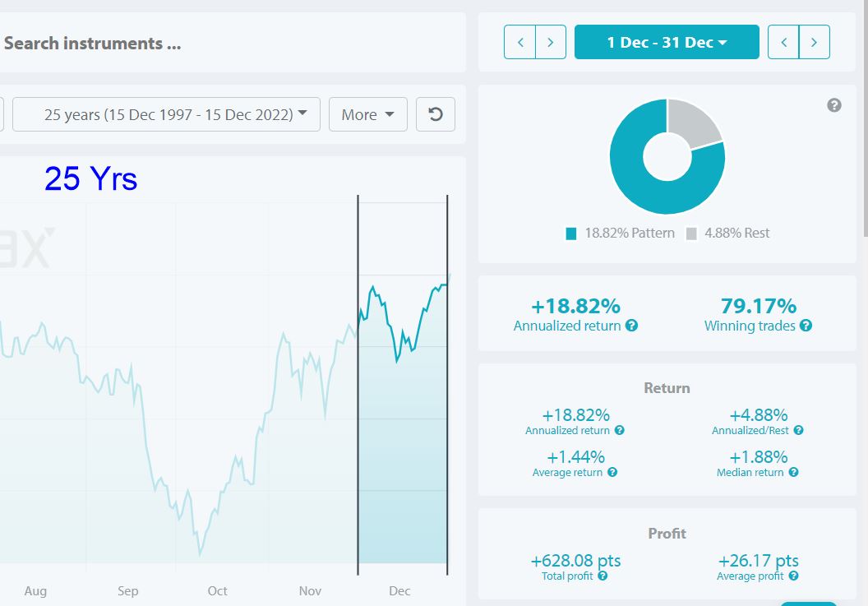
Task: Click help icon beside Median return
Action: tap(793, 473)
